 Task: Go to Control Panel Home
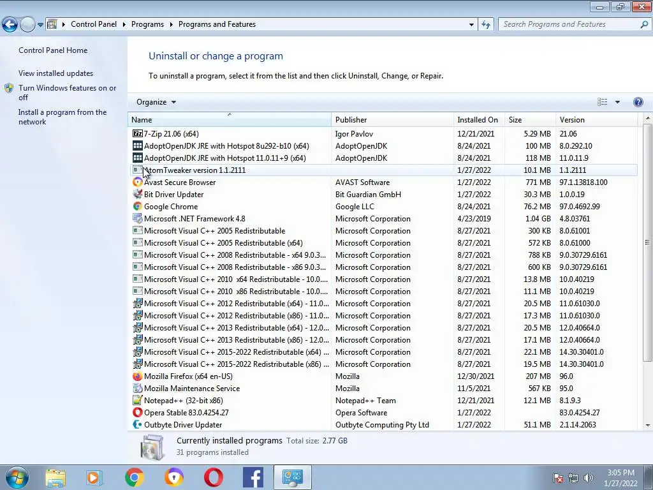53,50
